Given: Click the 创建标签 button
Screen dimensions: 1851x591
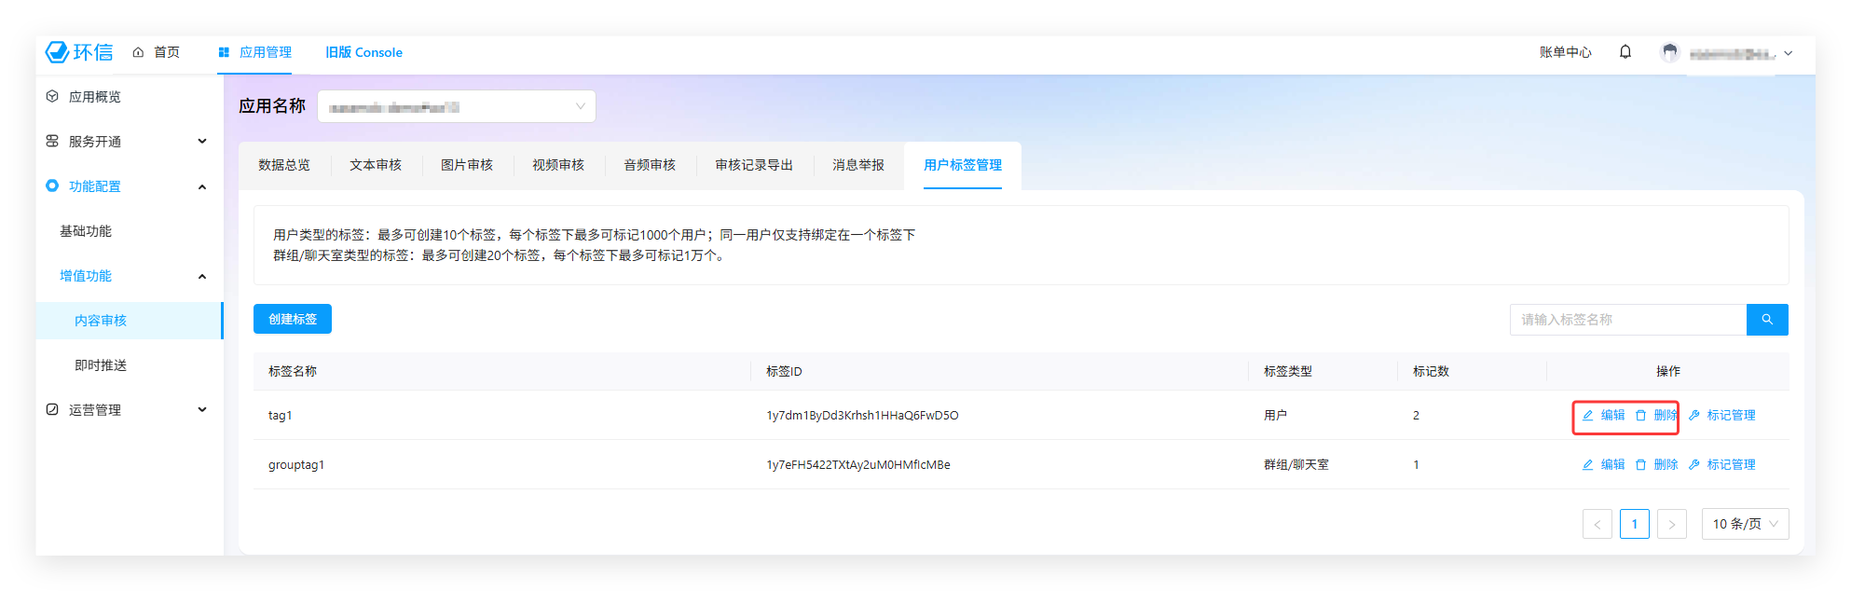Looking at the screenshot, I should 292,319.
